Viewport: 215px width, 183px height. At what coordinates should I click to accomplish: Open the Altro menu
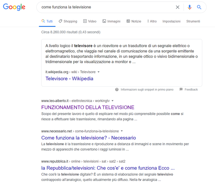coord(152,21)
